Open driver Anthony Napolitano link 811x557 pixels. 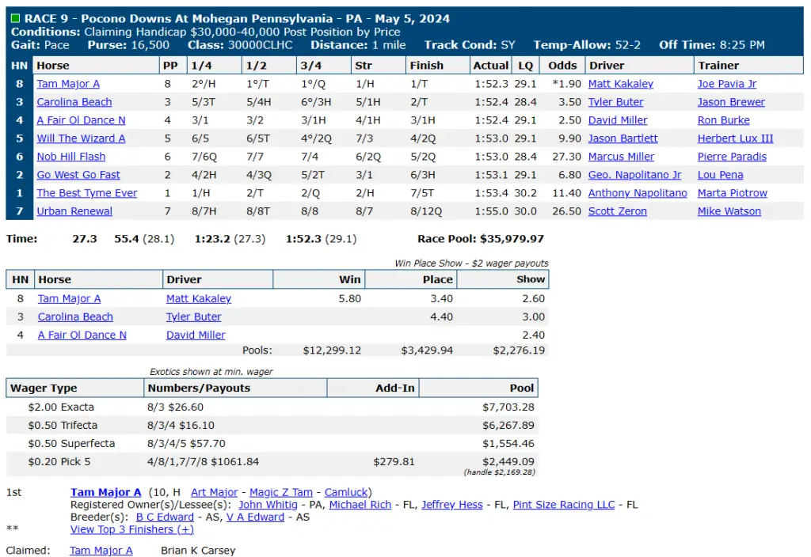pos(638,193)
